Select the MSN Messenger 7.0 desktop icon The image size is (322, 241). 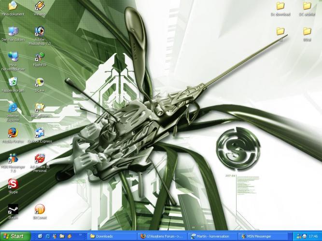pos(13,159)
